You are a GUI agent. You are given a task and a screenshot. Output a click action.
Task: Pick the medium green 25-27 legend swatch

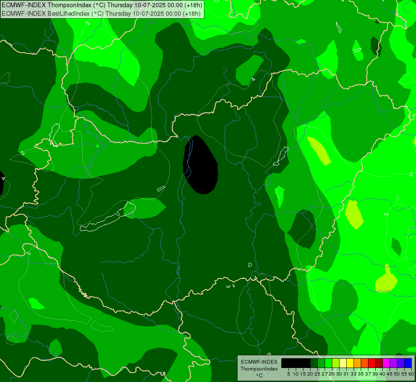(x=321, y=363)
